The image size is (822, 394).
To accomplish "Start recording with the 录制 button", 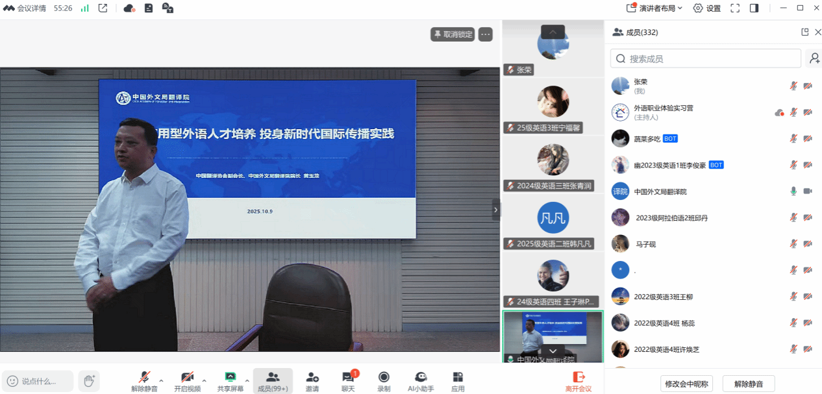I will pyautogui.click(x=384, y=380).
